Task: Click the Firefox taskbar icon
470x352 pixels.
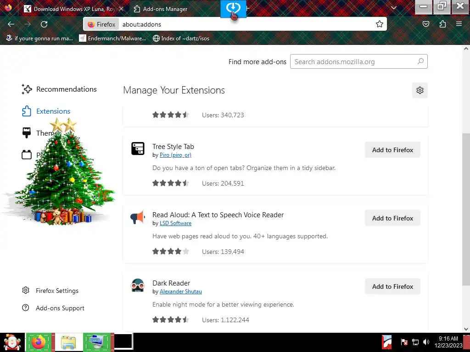Action: (x=39, y=342)
